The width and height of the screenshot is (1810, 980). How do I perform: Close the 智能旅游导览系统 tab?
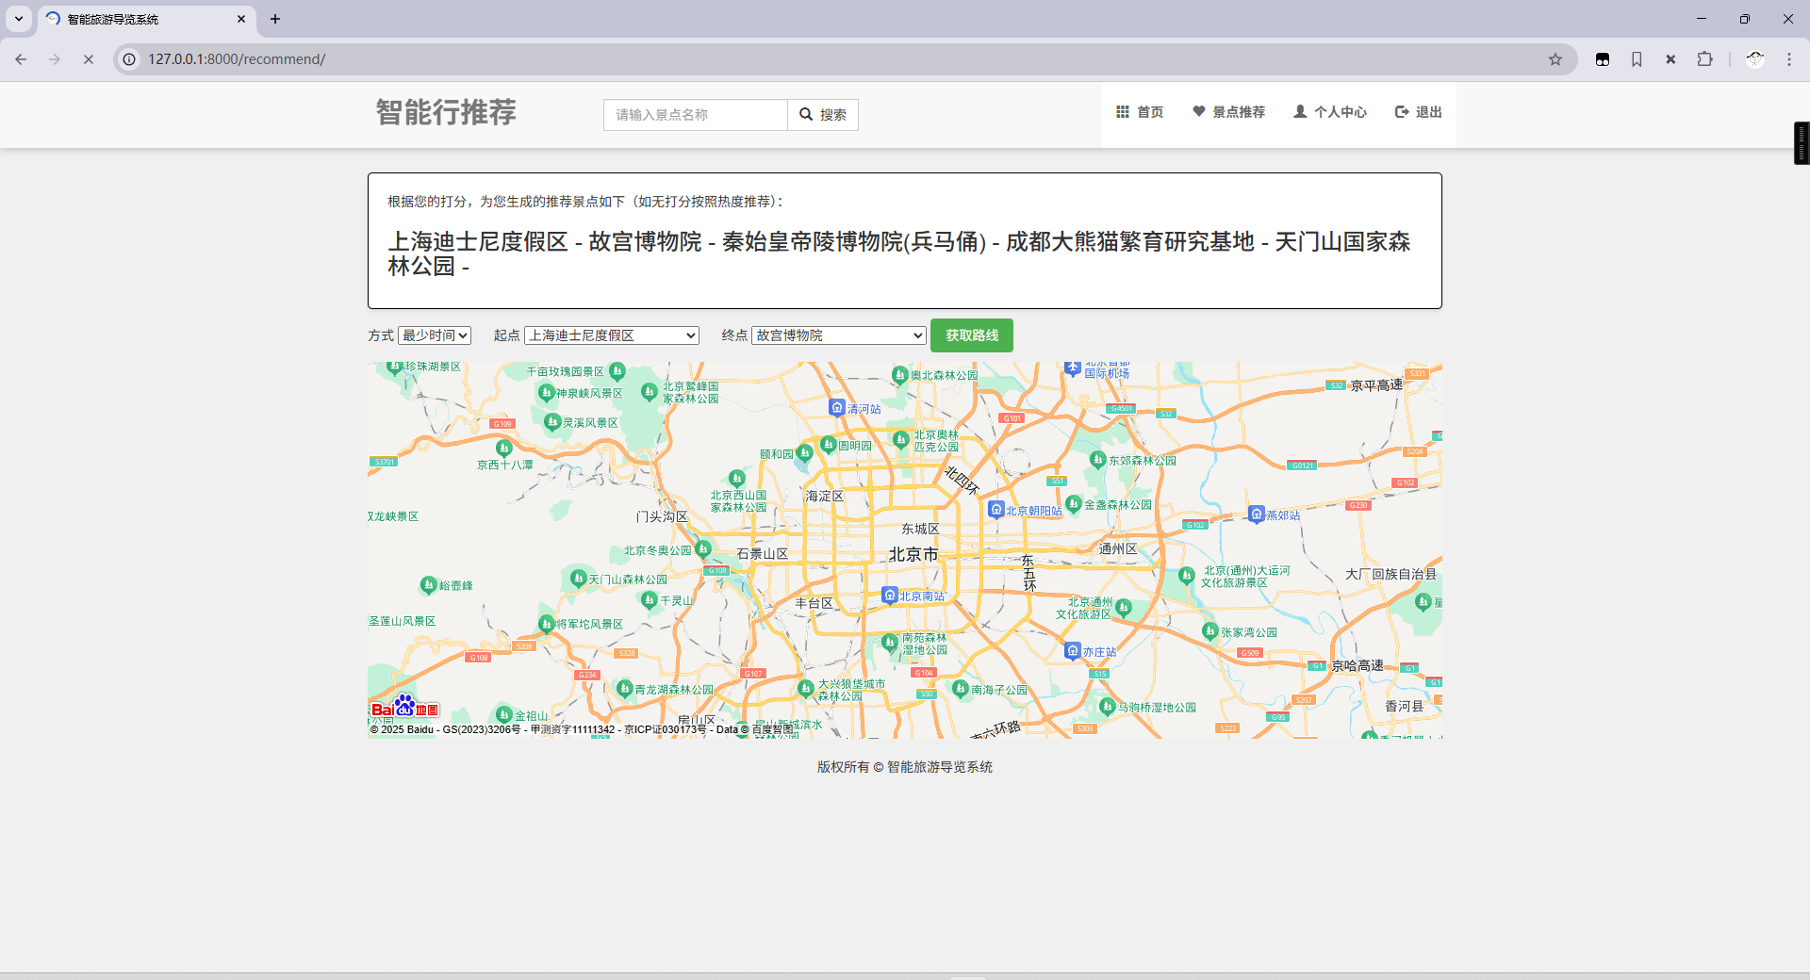click(x=241, y=19)
